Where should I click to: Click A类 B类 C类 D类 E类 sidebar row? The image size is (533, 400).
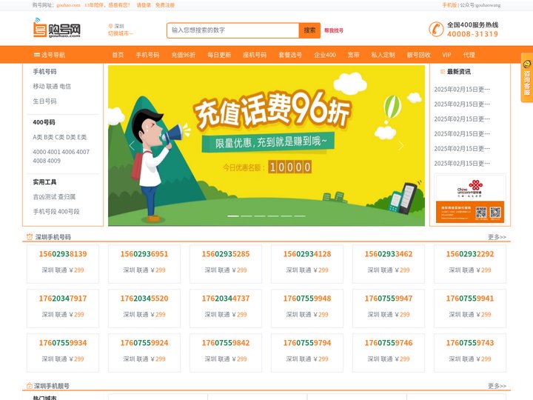[59, 137]
